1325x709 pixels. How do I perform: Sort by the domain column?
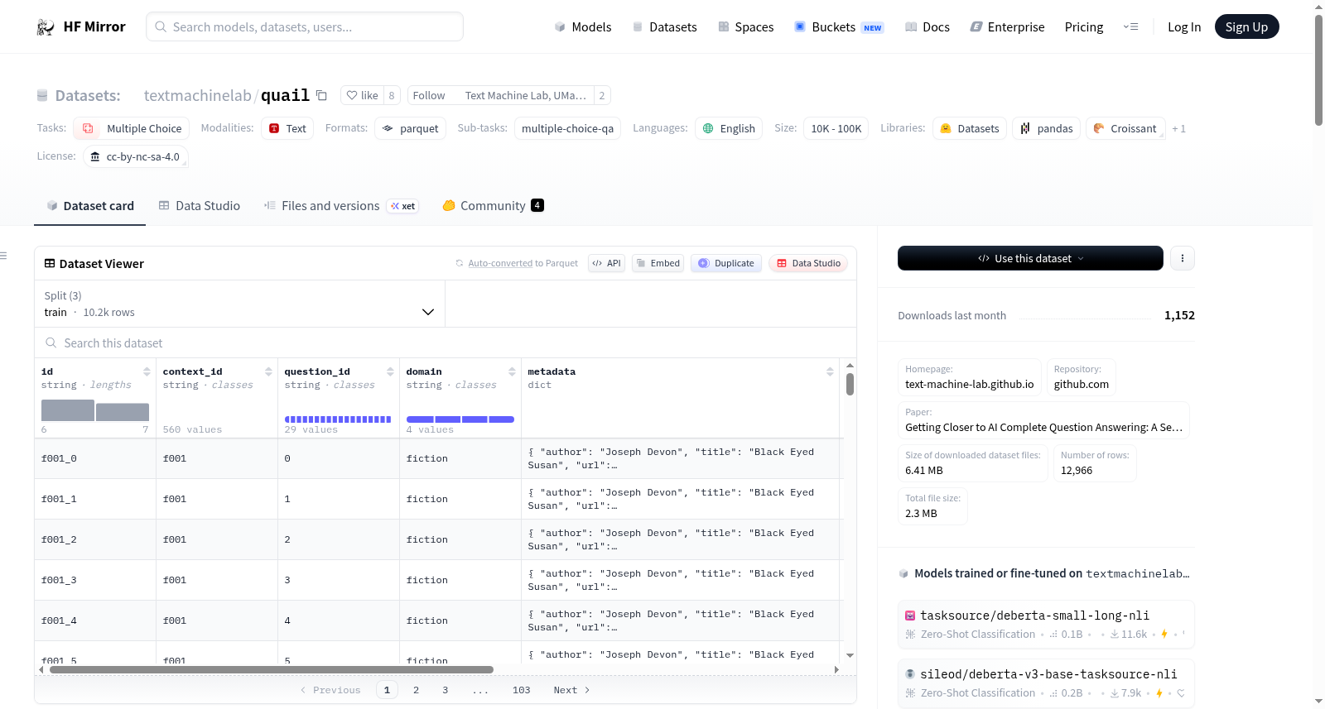(512, 372)
